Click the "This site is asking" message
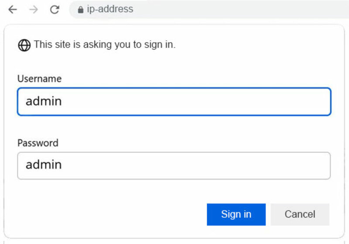 pos(104,45)
